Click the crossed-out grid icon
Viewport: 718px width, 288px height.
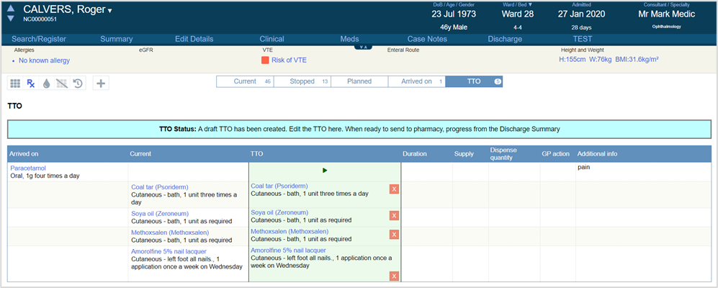[62, 84]
